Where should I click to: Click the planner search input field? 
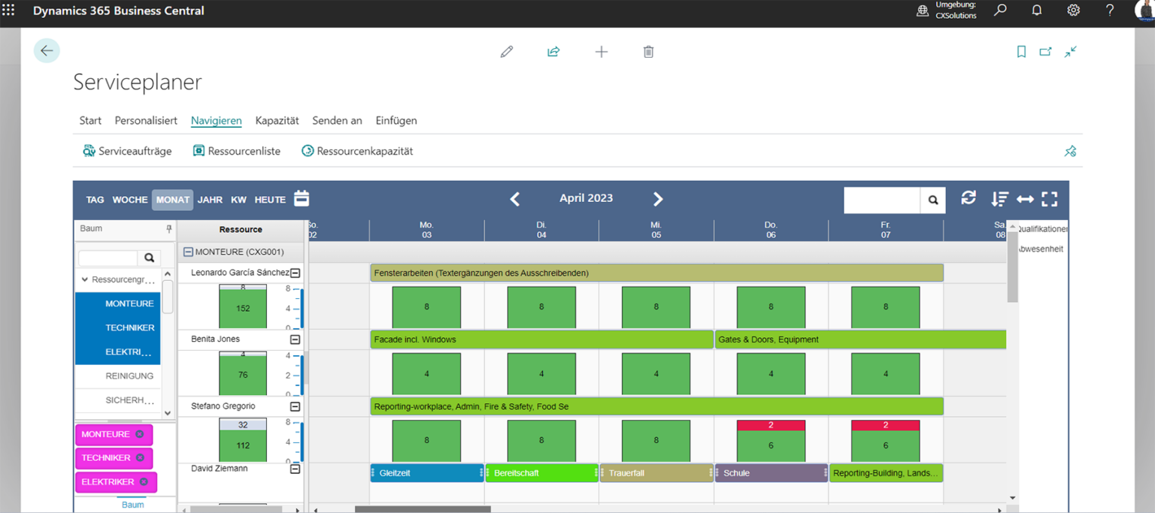tap(882, 200)
